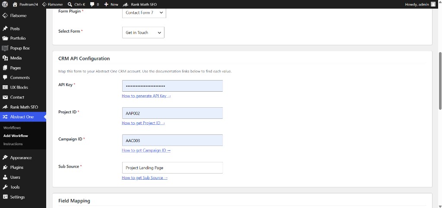Focus the Sub Source field
The height and width of the screenshot is (208, 442).
pos(172,168)
